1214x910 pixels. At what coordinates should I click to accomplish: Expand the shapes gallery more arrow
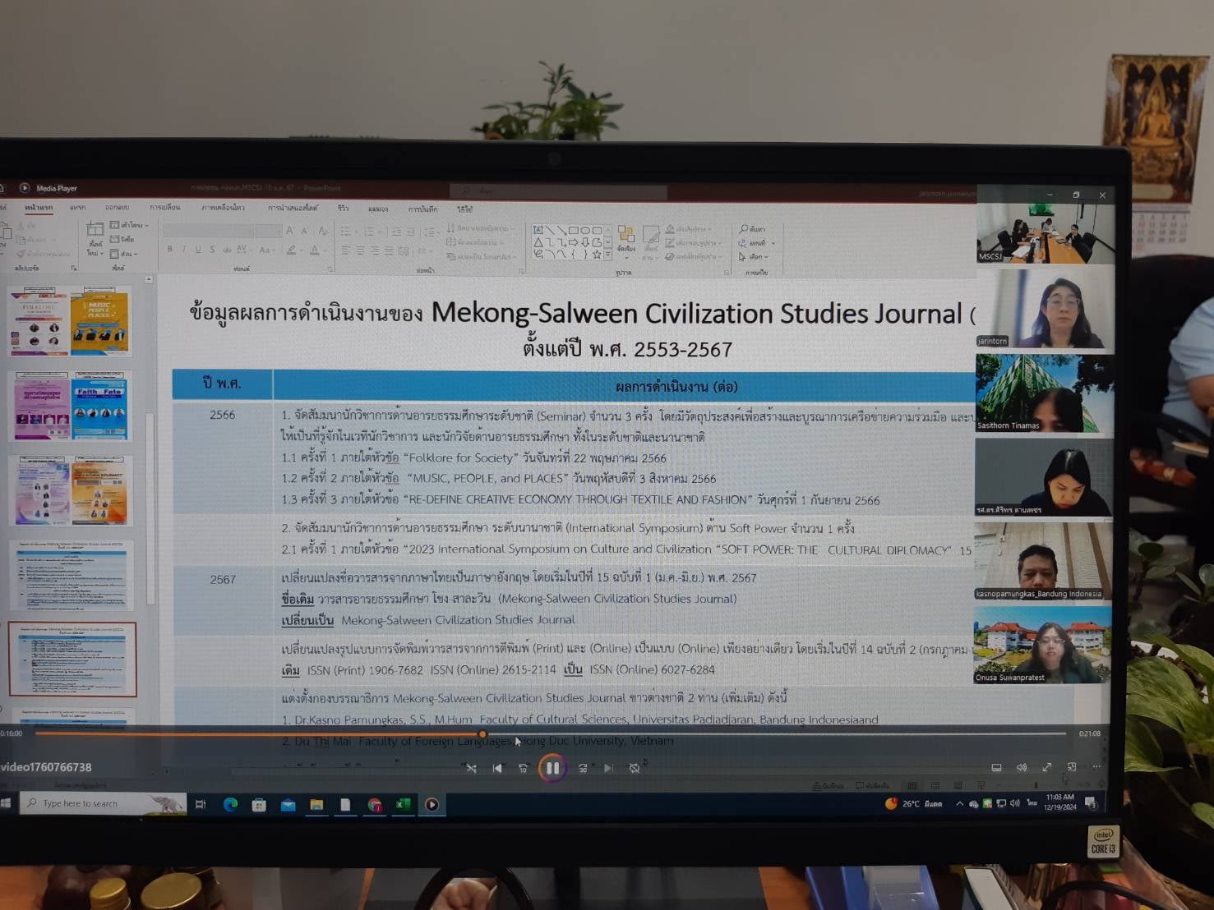[607, 256]
